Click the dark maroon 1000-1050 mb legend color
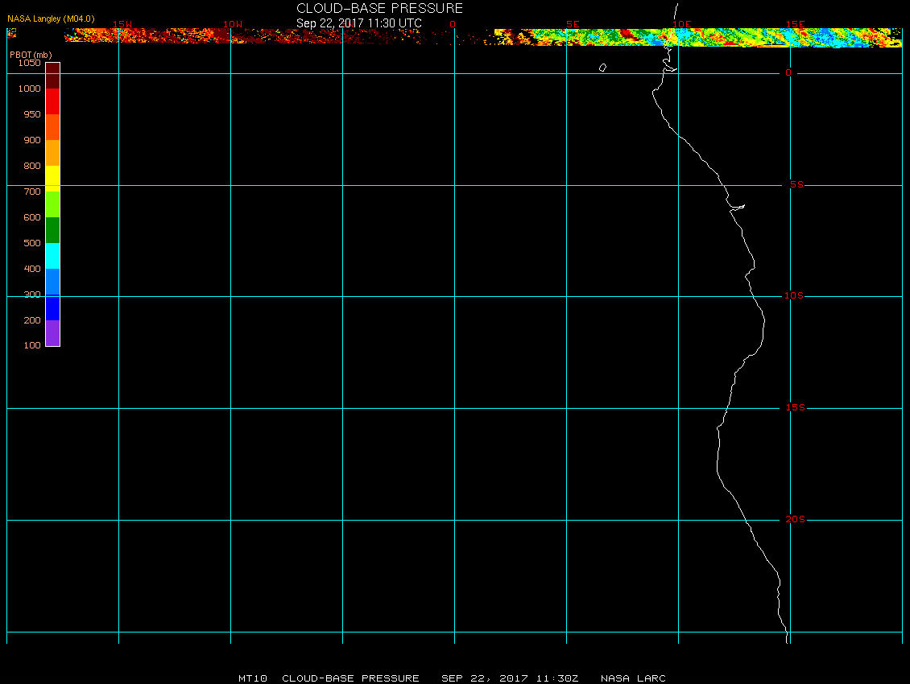Viewport: 910px width, 684px height. coord(53,76)
